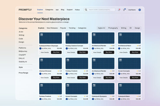Open the shopping cart icon
Image resolution: width=160 pixels, height=106 pixels.
(124, 10)
